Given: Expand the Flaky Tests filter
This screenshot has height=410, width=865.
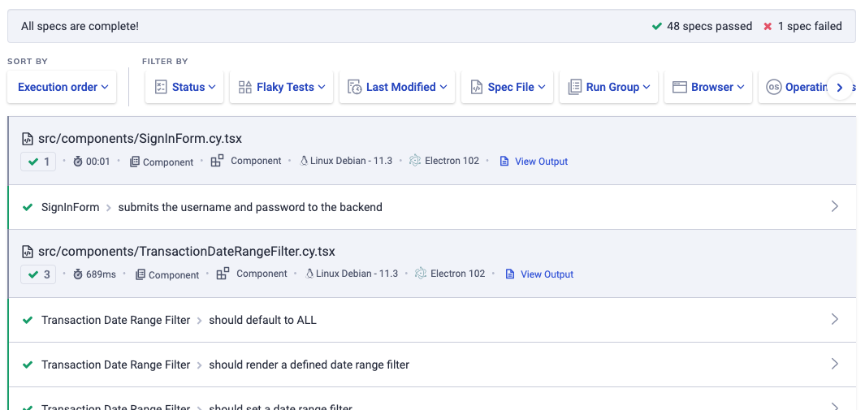Looking at the screenshot, I should point(282,87).
